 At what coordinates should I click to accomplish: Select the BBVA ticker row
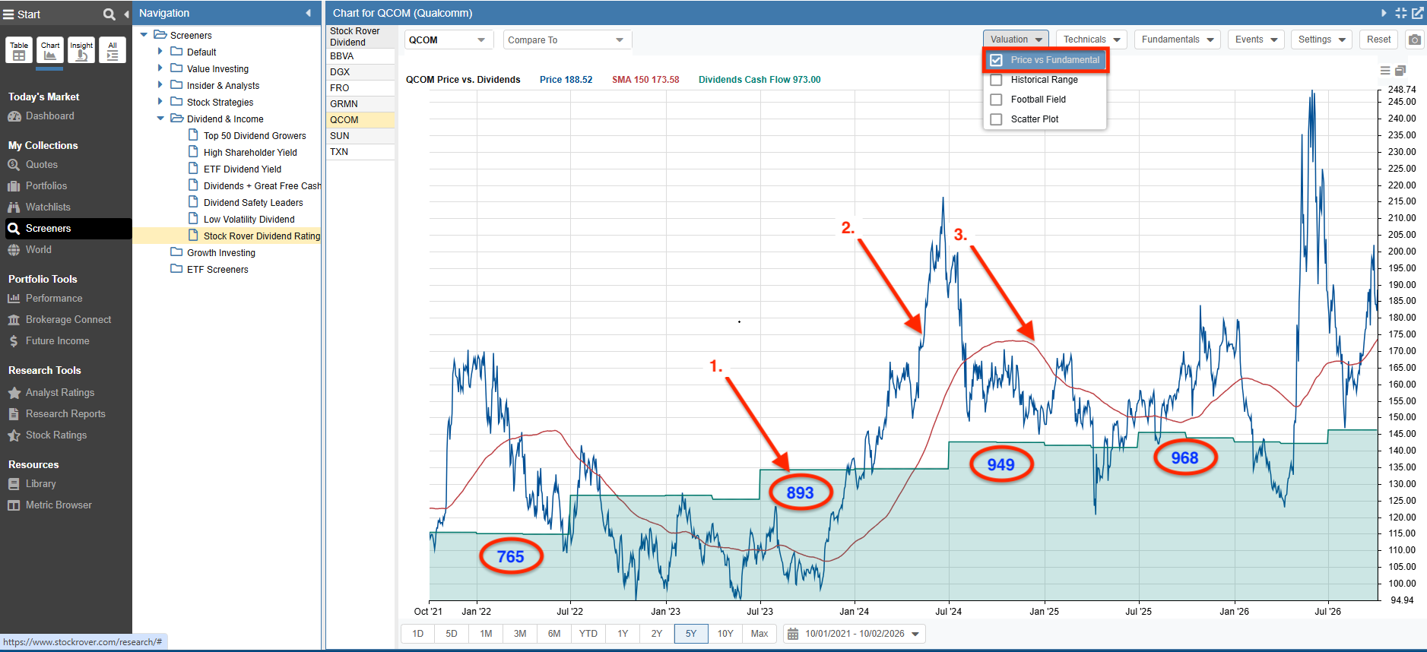pyautogui.click(x=360, y=56)
